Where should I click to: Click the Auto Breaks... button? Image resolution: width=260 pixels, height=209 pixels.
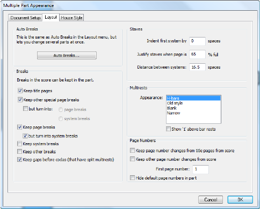[x=67, y=55]
